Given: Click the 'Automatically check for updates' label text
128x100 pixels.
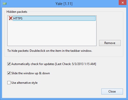Looking at the screenshot, I should (33, 64).
